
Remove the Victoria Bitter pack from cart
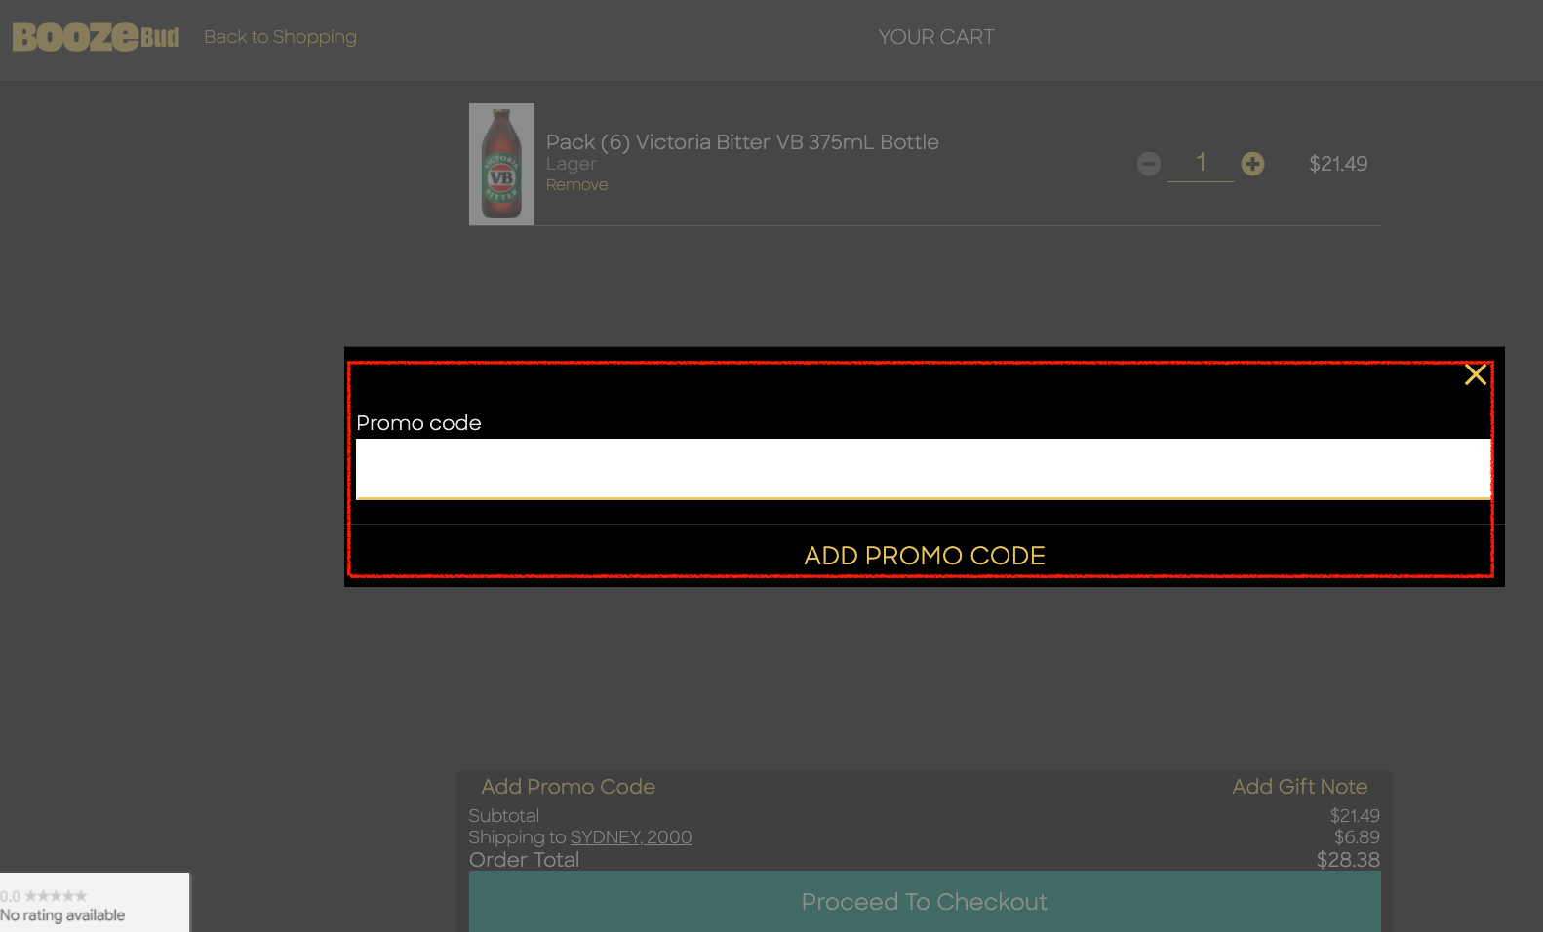pyautogui.click(x=576, y=185)
